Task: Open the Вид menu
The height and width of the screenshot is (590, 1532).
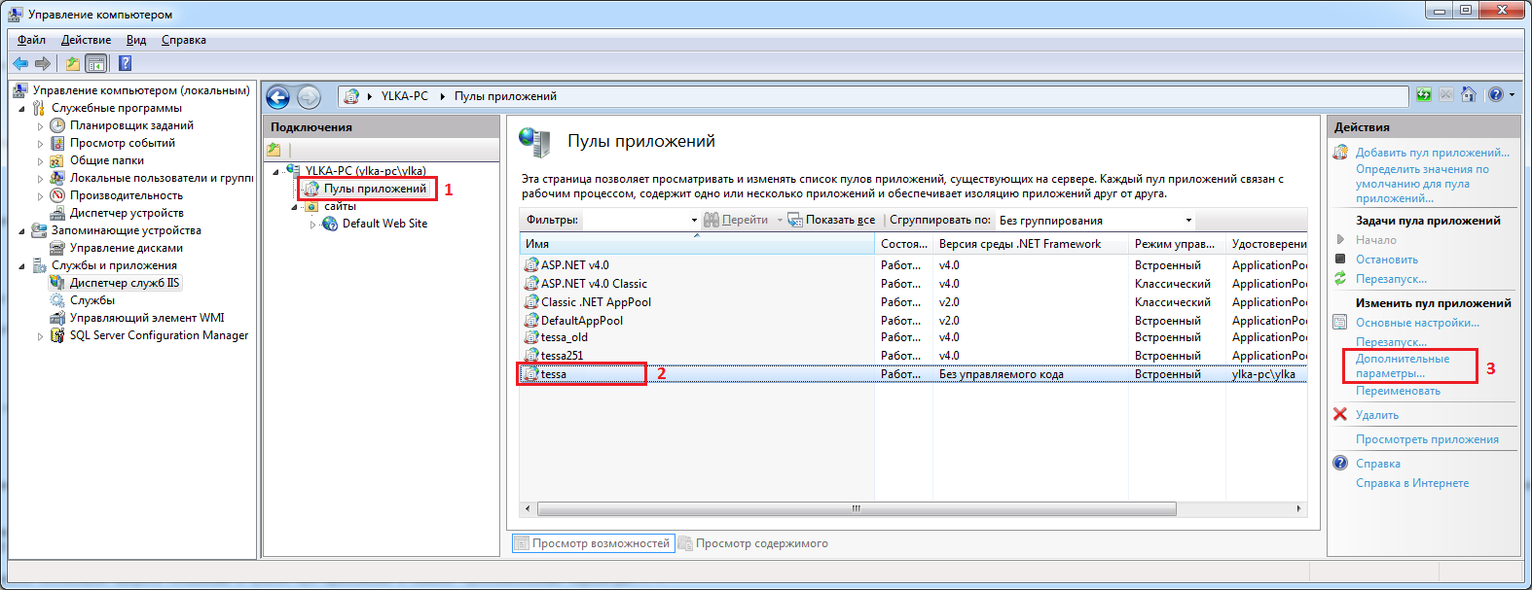Action: pos(136,40)
